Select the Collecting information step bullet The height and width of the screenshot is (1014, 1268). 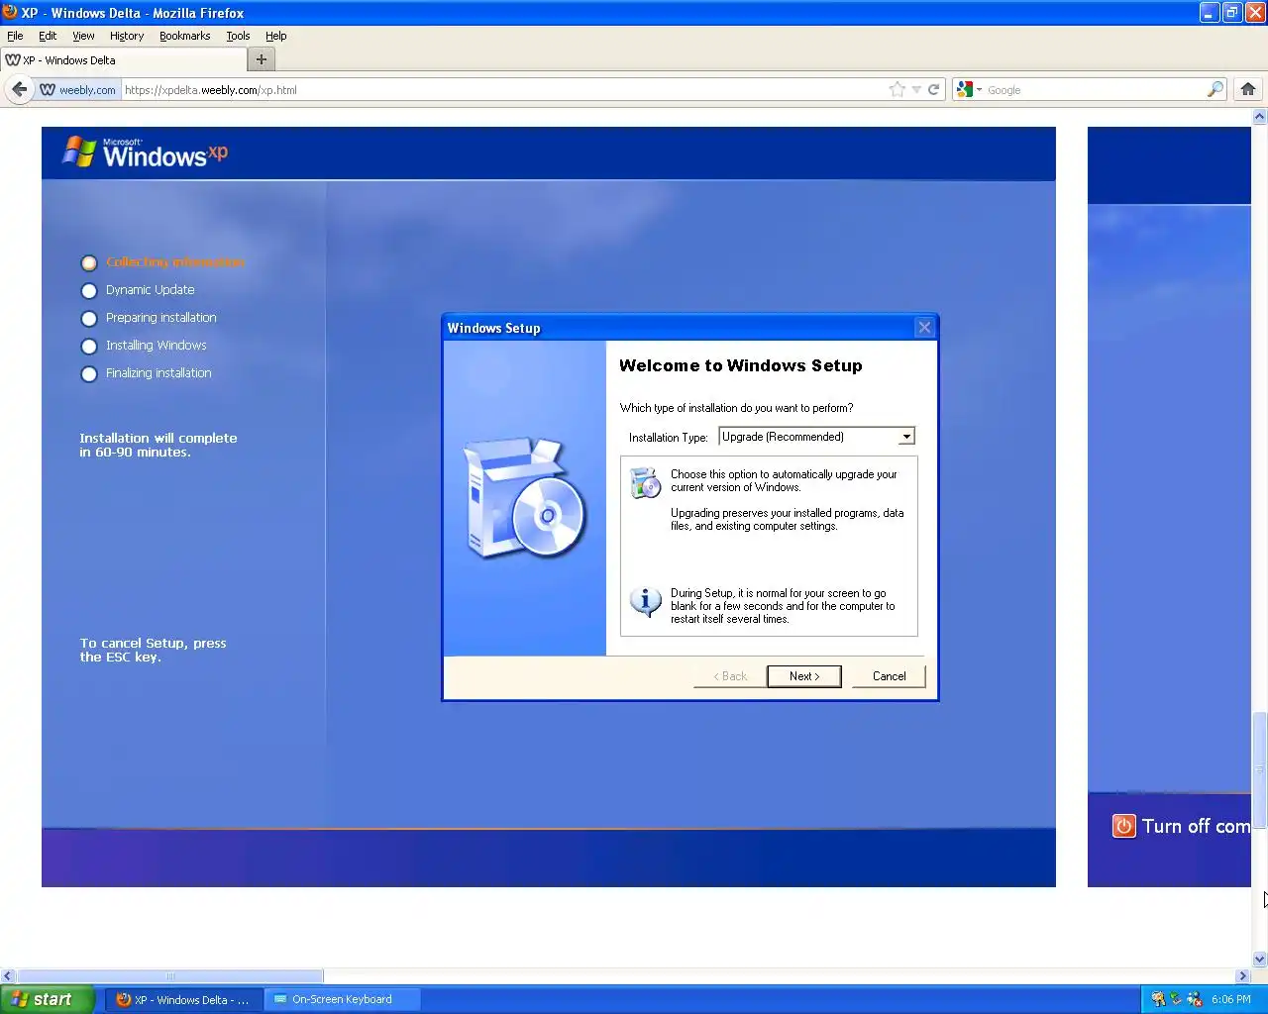tap(89, 262)
